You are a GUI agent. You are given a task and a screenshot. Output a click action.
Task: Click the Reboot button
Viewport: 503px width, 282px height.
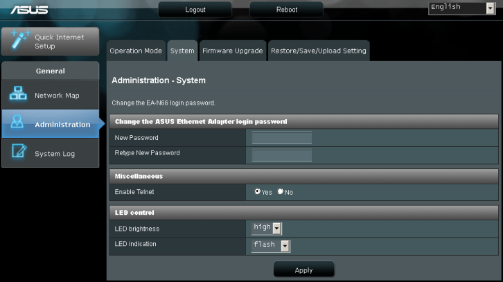point(287,10)
